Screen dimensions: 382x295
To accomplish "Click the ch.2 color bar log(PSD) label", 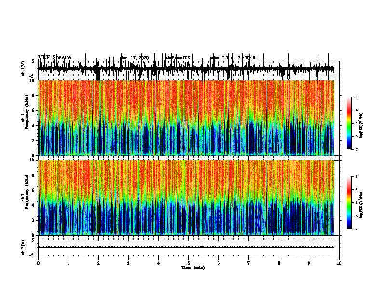I will (361, 205).
